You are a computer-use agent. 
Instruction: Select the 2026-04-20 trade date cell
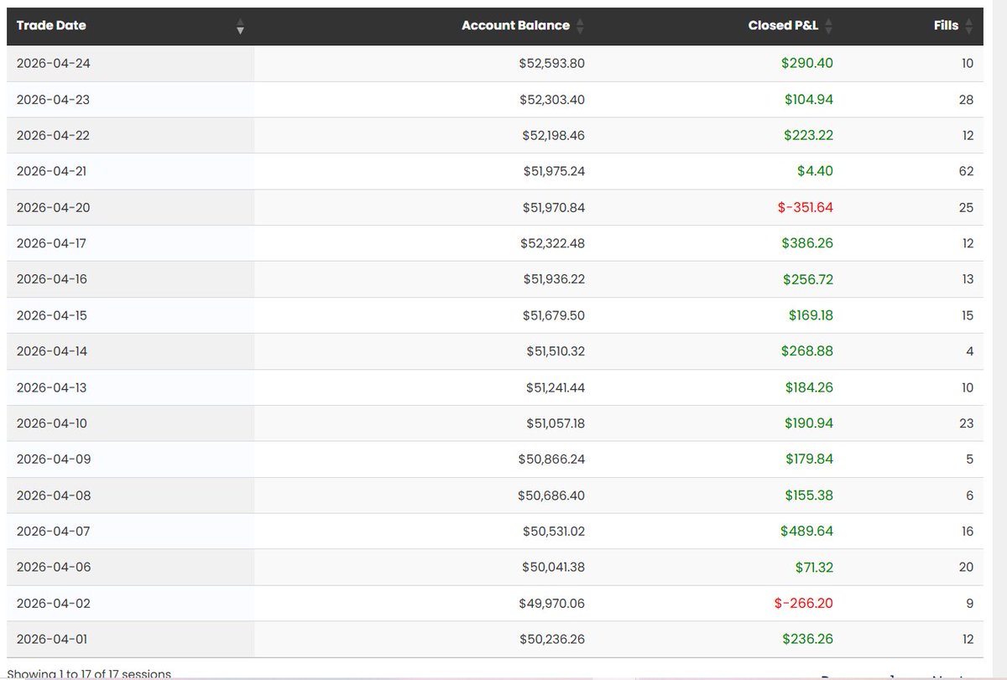130,208
